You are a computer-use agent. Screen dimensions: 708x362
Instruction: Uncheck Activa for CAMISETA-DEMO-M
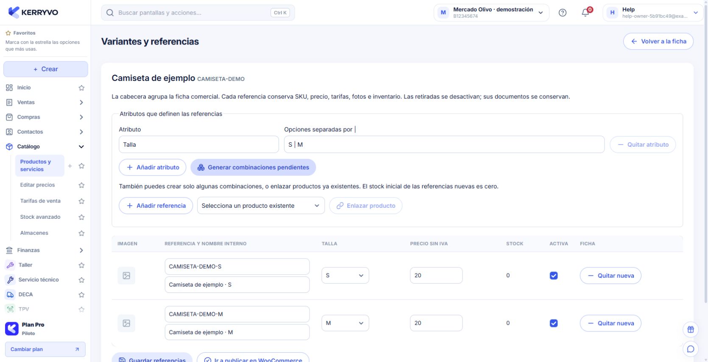click(554, 323)
